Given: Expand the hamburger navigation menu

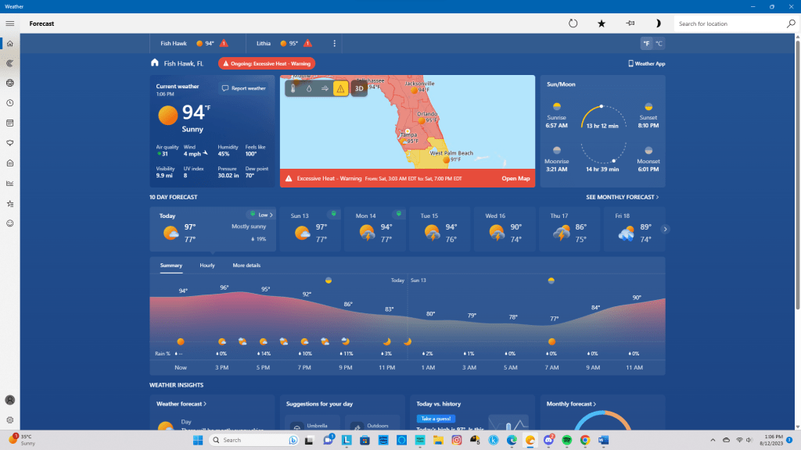Looking at the screenshot, I should tap(9, 23).
